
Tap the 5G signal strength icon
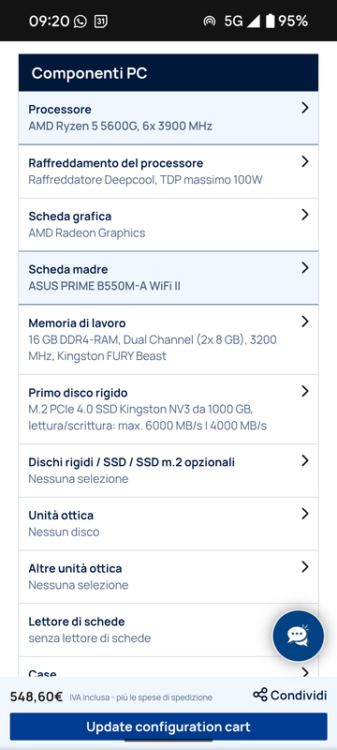253,22
